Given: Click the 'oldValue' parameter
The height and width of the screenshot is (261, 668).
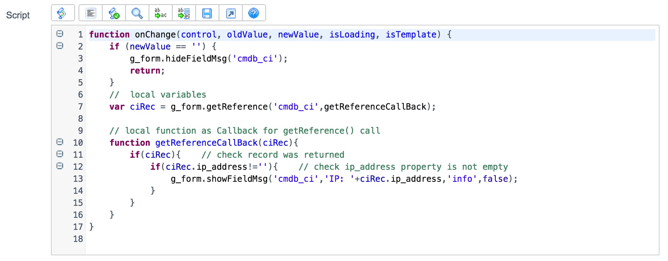Looking at the screenshot, I should point(247,34).
